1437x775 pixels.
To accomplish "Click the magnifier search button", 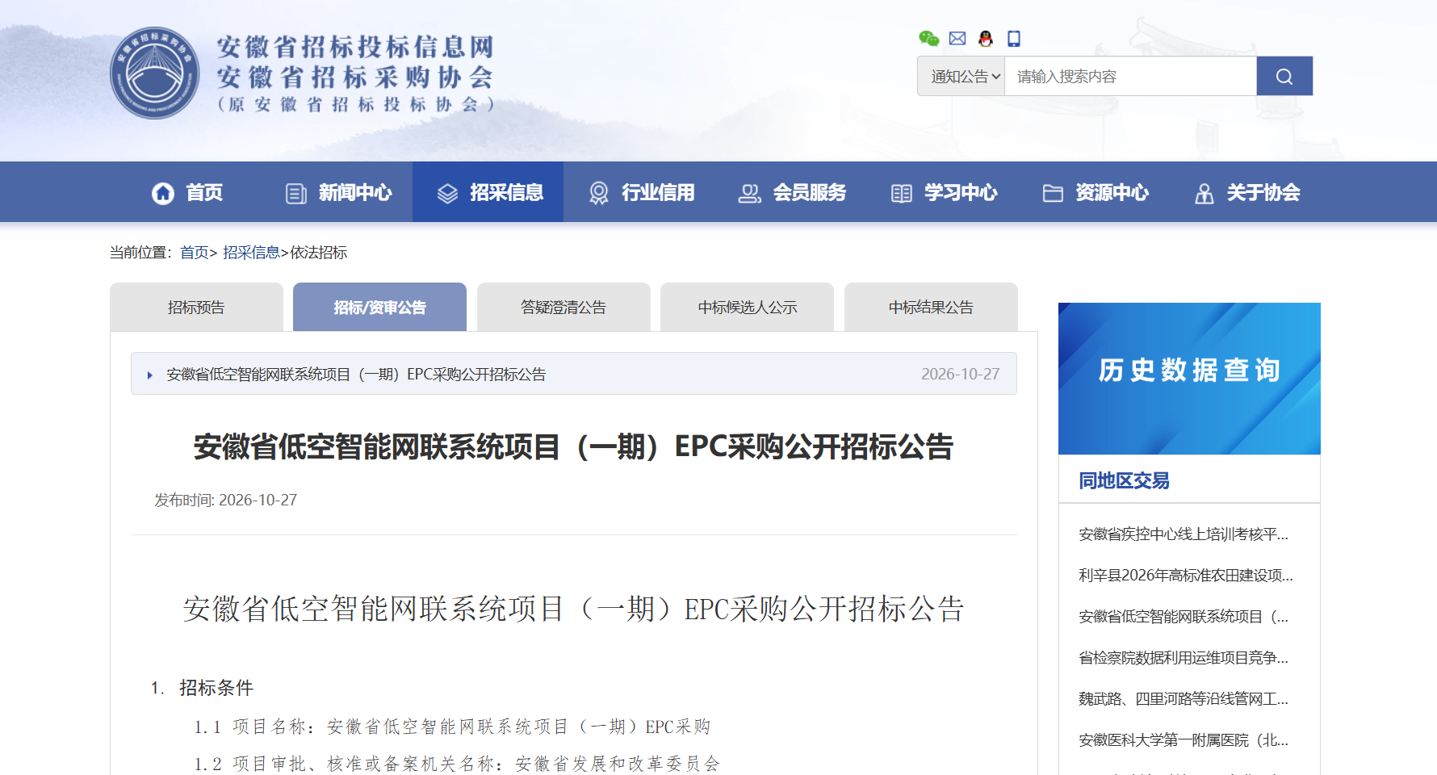I will pos(1284,76).
